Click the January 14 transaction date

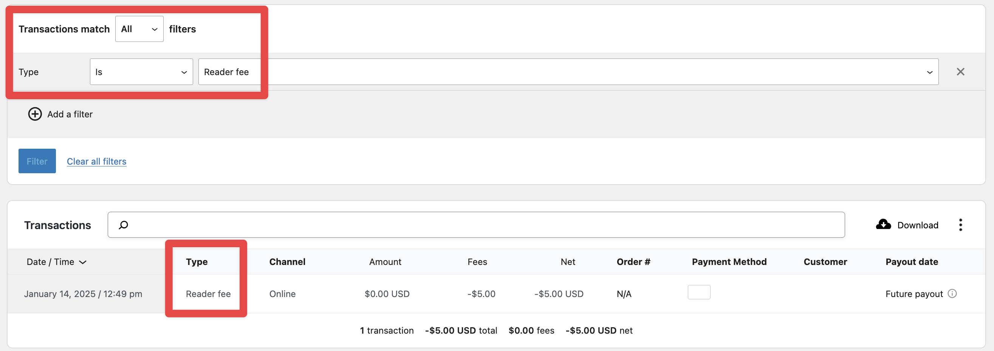click(83, 294)
